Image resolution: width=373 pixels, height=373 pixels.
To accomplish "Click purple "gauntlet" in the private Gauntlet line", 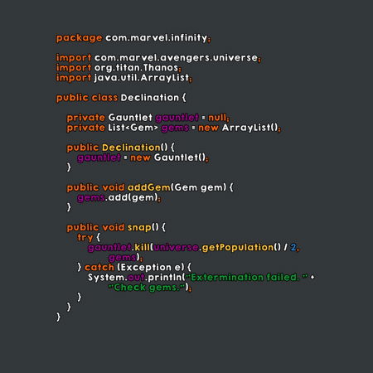I will tap(177, 118).
